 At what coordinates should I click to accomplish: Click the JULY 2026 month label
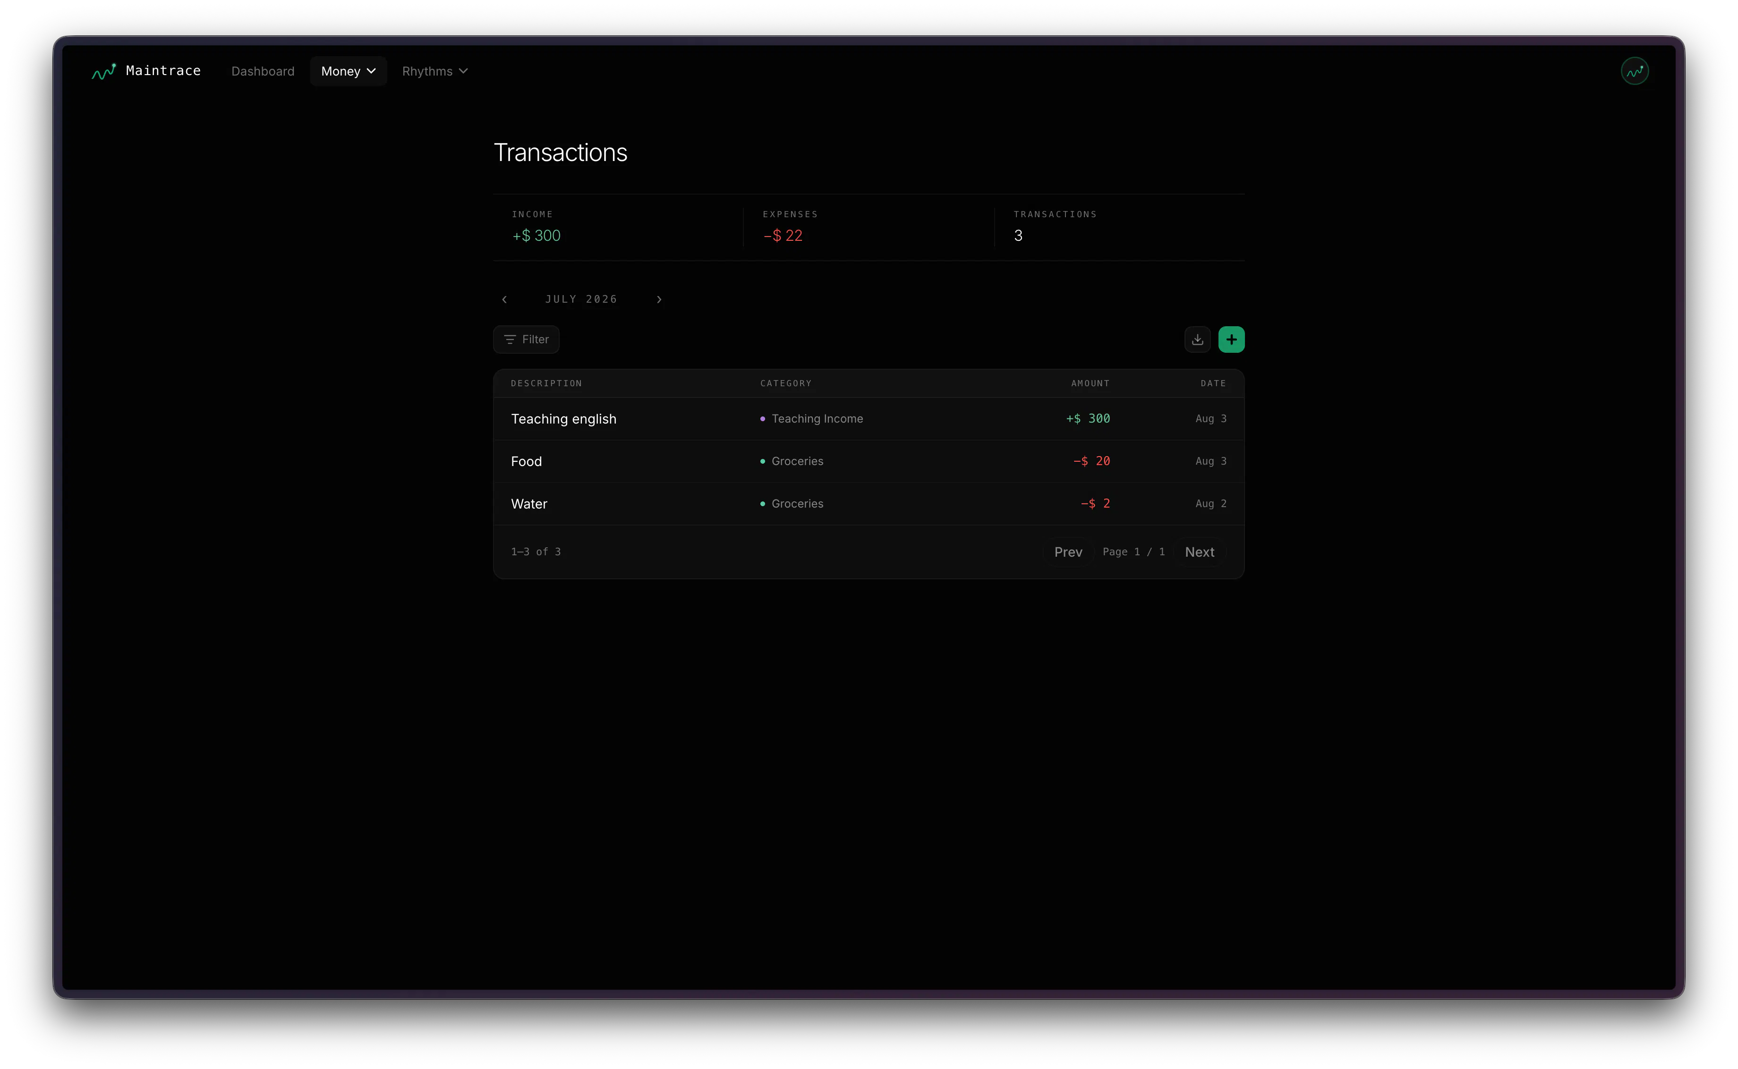point(581,300)
